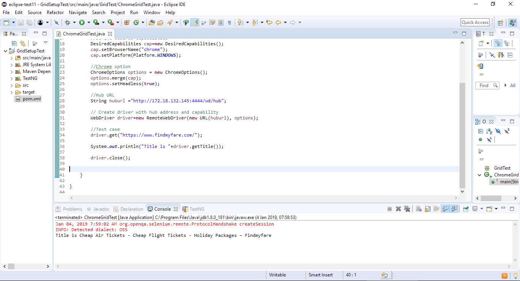The height and width of the screenshot is (281, 520).
Task: Click the Save All icon
Action: (x=30, y=22)
